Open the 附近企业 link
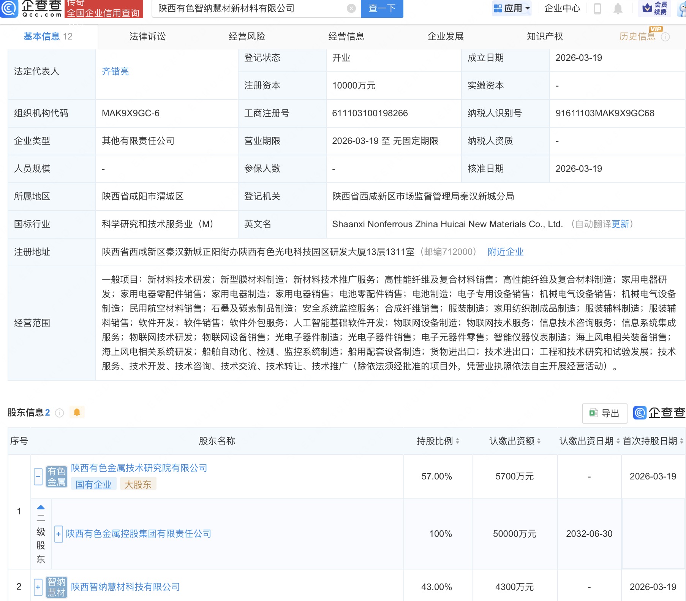 coord(505,252)
